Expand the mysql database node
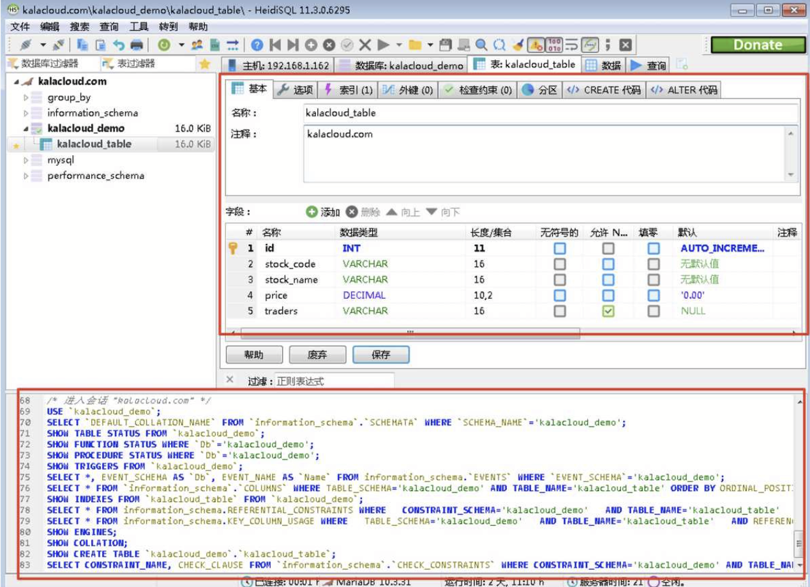Viewport: 810px width, 587px height. coord(26,160)
